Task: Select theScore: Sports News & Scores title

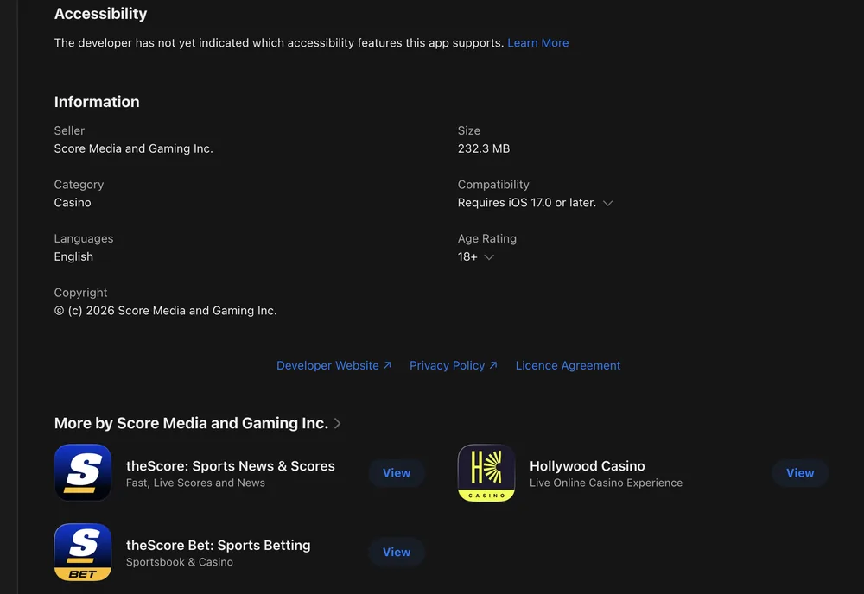Action: (x=231, y=465)
